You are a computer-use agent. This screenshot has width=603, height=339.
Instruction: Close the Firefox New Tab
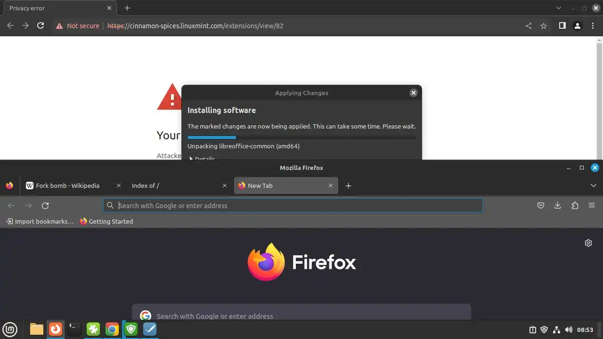tap(331, 186)
